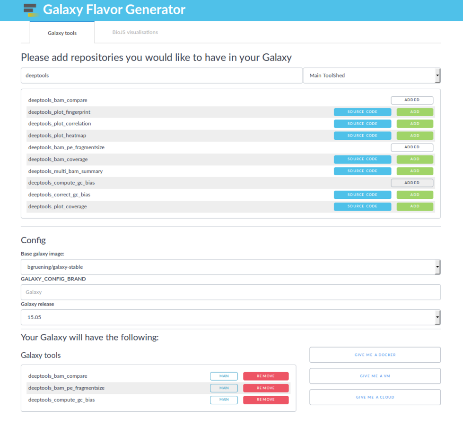Add deeptools_plot_heatmap repository
Image resolution: width=463 pixels, height=425 pixels.
(x=415, y=136)
